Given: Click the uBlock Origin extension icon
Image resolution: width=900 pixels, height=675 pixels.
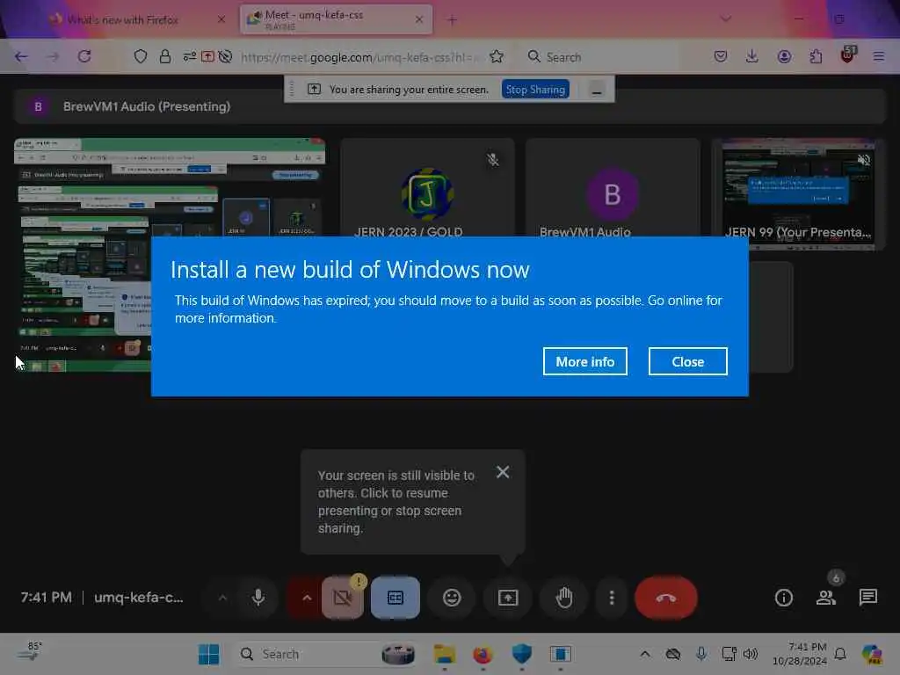Looking at the screenshot, I should click(x=848, y=55).
